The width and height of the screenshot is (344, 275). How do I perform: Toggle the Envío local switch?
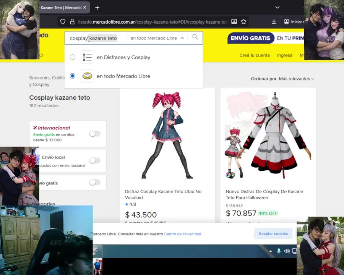[x=95, y=160]
